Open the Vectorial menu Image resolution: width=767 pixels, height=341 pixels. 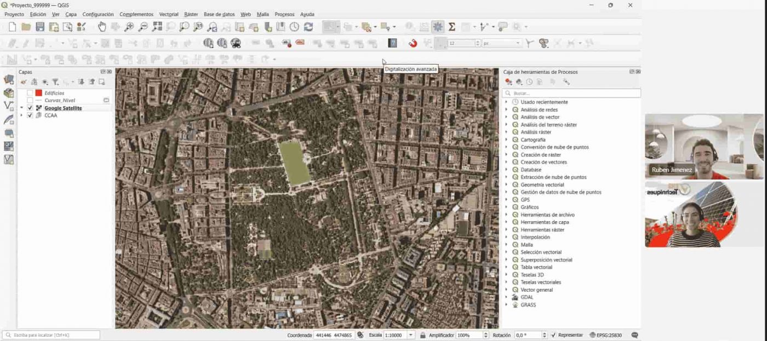(x=169, y=14)
